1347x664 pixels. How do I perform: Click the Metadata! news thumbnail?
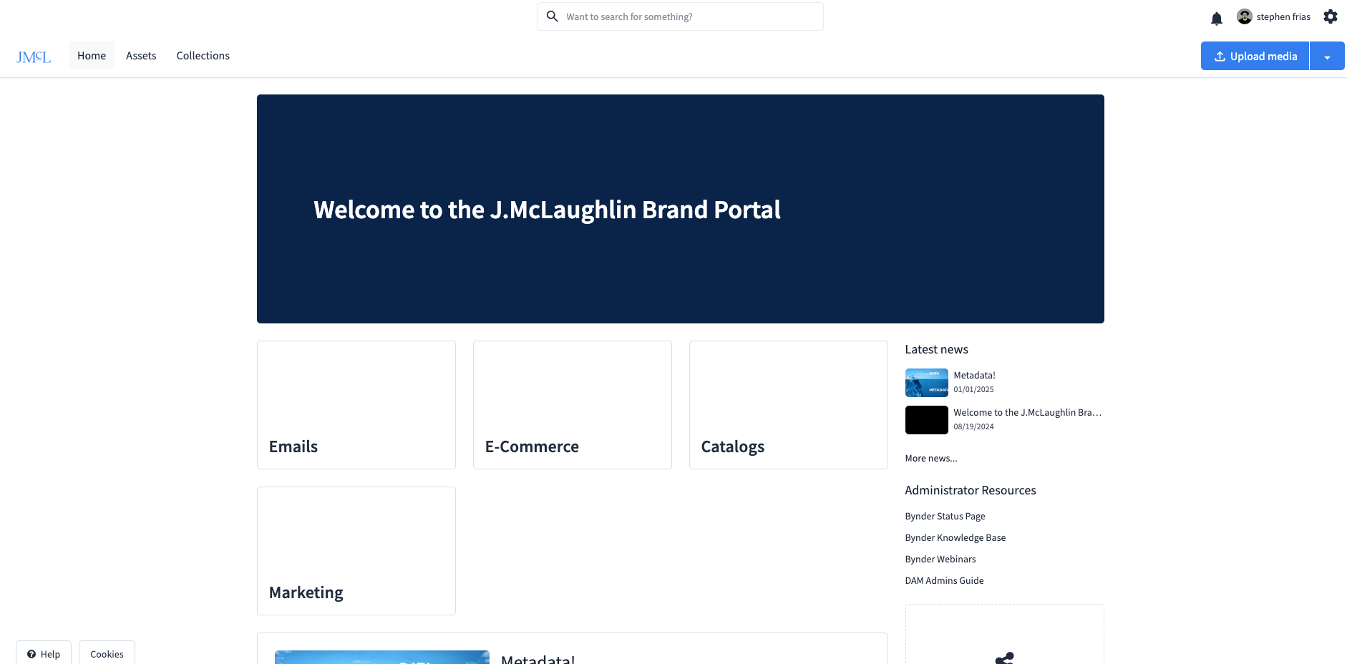926,383
